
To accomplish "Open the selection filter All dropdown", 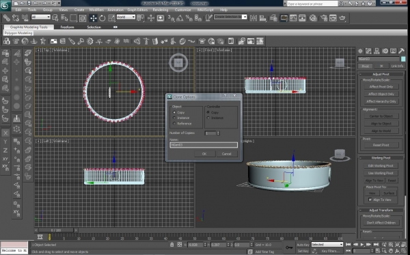I will [x=41, y=17].
